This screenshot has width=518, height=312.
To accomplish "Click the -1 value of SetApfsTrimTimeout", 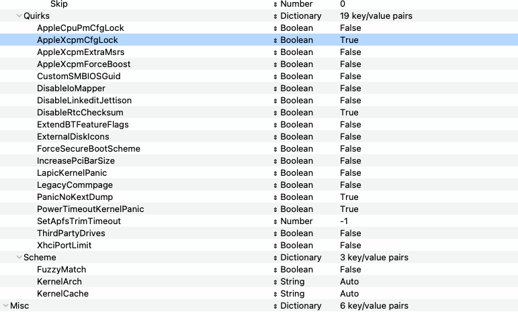I will 344,221.
